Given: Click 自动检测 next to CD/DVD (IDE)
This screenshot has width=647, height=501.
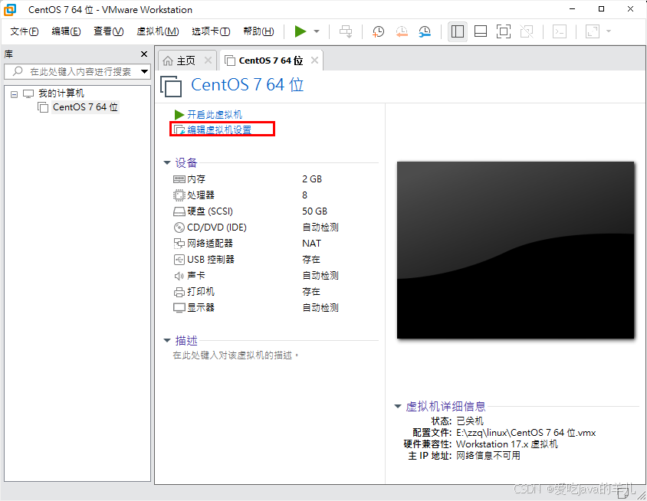Looking at the screenshot, I should coord(320,228).
